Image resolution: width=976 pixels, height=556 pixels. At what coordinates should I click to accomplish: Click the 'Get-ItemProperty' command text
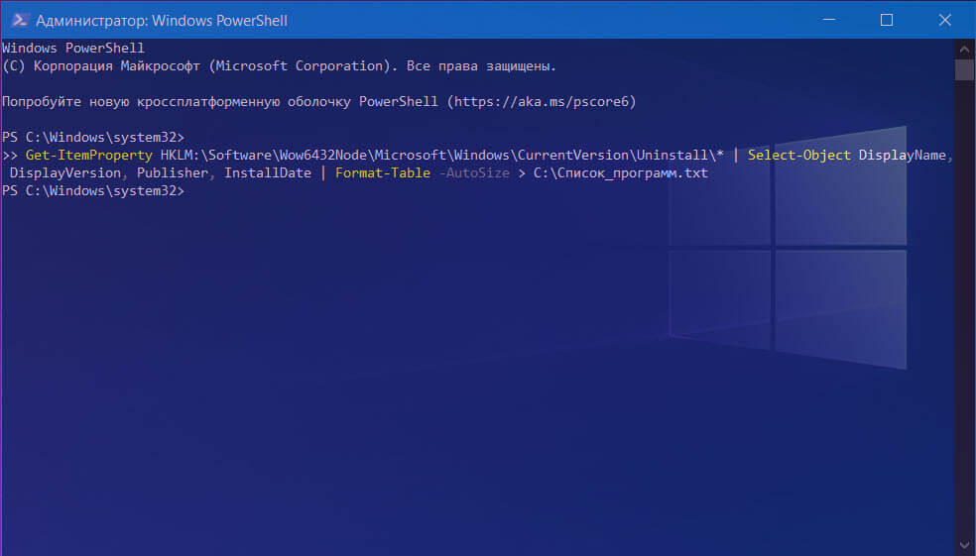coord(89,155)
